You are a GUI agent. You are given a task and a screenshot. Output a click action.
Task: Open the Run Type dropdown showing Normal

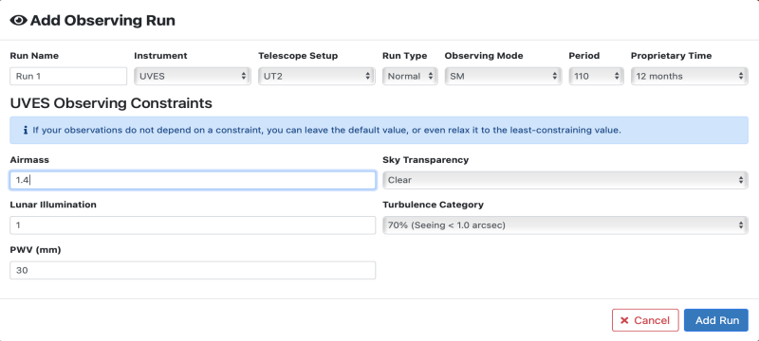[410, 77]
